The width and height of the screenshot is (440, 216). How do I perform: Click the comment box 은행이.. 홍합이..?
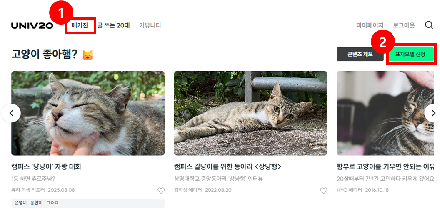pyautogui.click(x=88, y=203)
